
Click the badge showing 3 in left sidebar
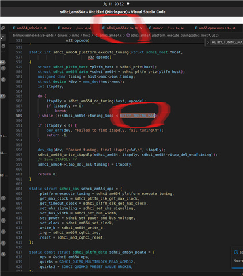pos(3,254)
